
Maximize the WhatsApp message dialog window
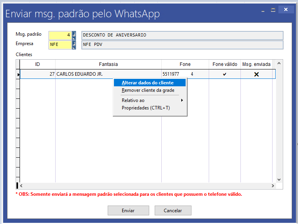[273, 9]
